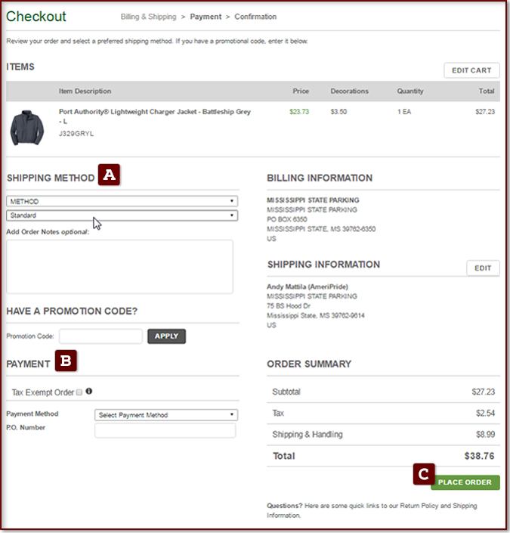Click the grey jacket product thumbnail
Image resolution: width=510 pixels, height=533 pixels.
[x=26, y=126]
